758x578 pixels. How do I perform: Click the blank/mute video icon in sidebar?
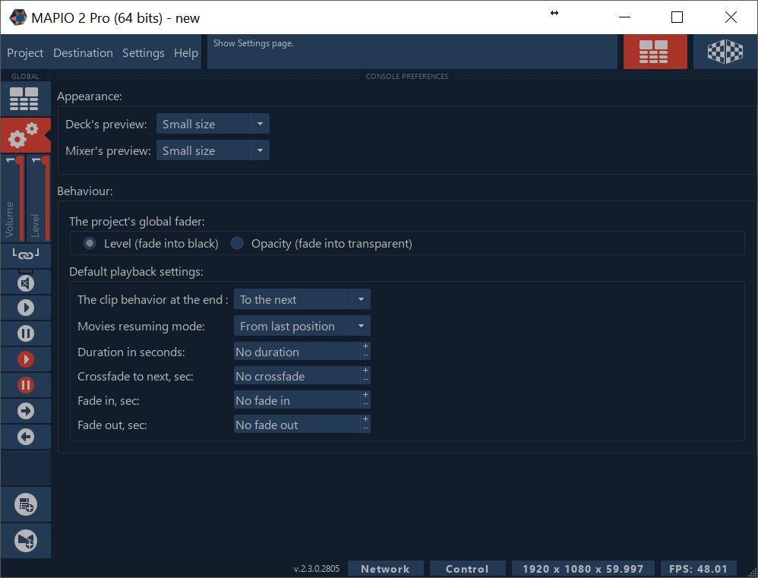[25, 281]
